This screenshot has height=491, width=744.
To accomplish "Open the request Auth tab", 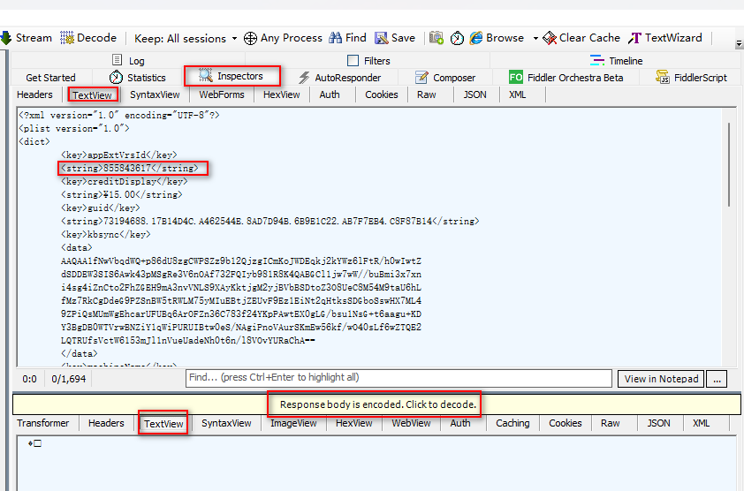I will click(330, 94).
